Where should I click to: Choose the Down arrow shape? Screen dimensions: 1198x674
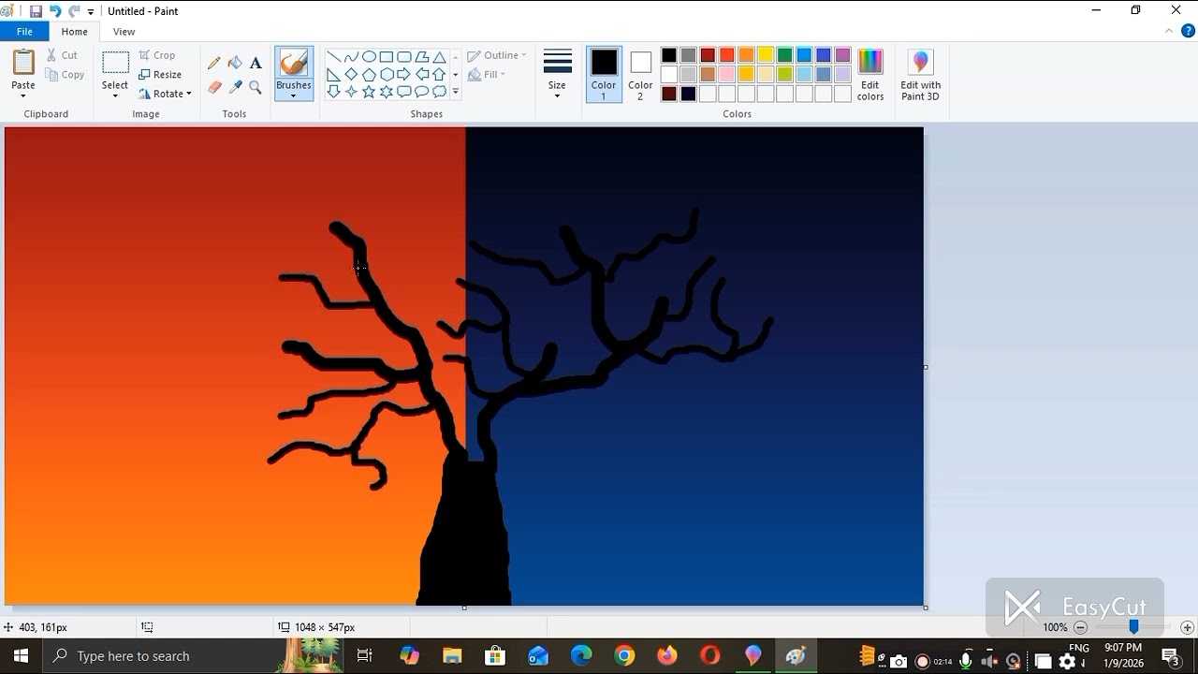click(333, 92)
